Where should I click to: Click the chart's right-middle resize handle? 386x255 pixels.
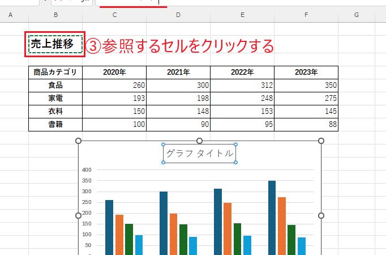click(321, 215)
